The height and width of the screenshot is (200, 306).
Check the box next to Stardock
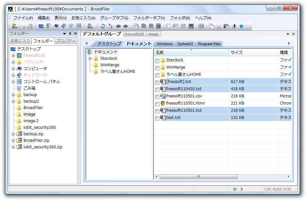pos(157,61)
